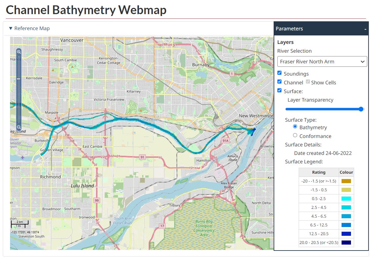Open the River Selection dropdown
The width and height of the screenshot is (371, 259).
(x=322, y=61)
